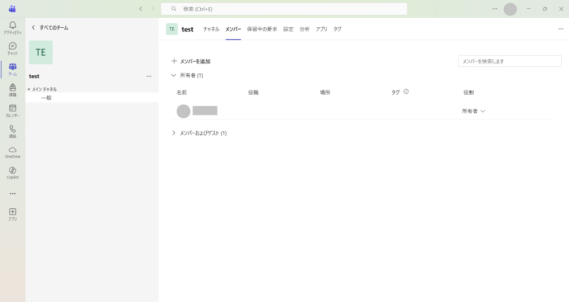569x302 pixels.
Task: Open the Activity bell icon
Action: tap(12, 27)
